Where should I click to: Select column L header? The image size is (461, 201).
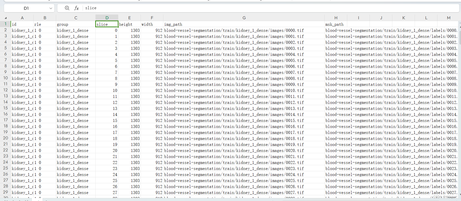click(426, 18)
